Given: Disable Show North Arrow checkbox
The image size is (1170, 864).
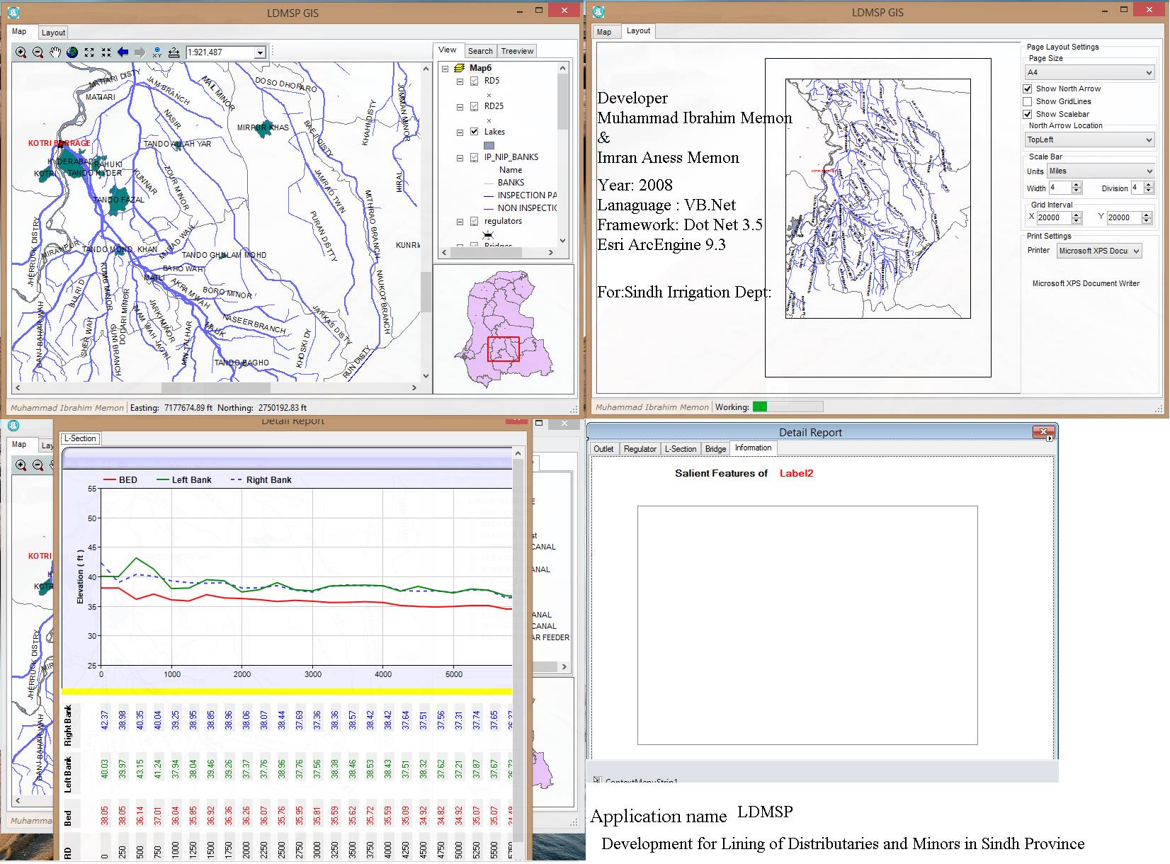Looking at the screenshot, I should click(x=1028, y=89).
